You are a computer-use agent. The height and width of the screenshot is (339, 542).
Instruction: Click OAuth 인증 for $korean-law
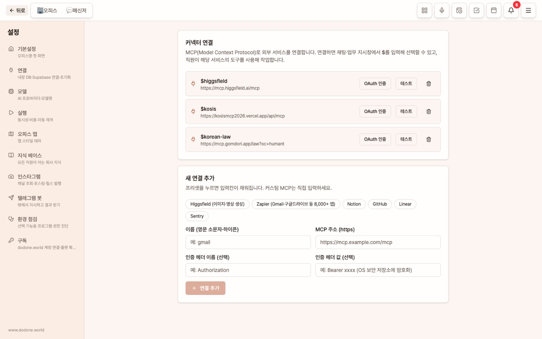pyautogui.click(x=375, y=139)
